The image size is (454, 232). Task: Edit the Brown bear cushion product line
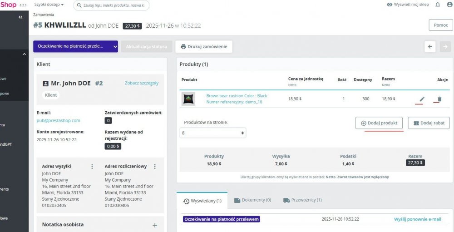tap(422, 99)
